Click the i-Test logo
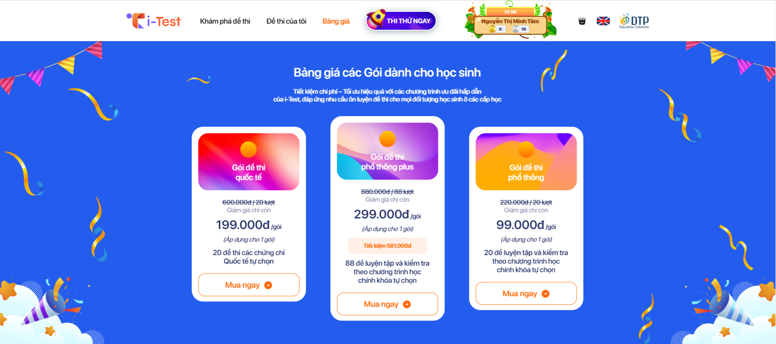 coord(153,21)
